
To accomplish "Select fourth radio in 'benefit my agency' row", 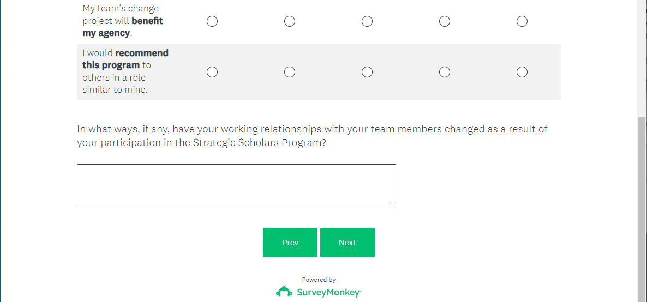I will click(x=445, y=21).
